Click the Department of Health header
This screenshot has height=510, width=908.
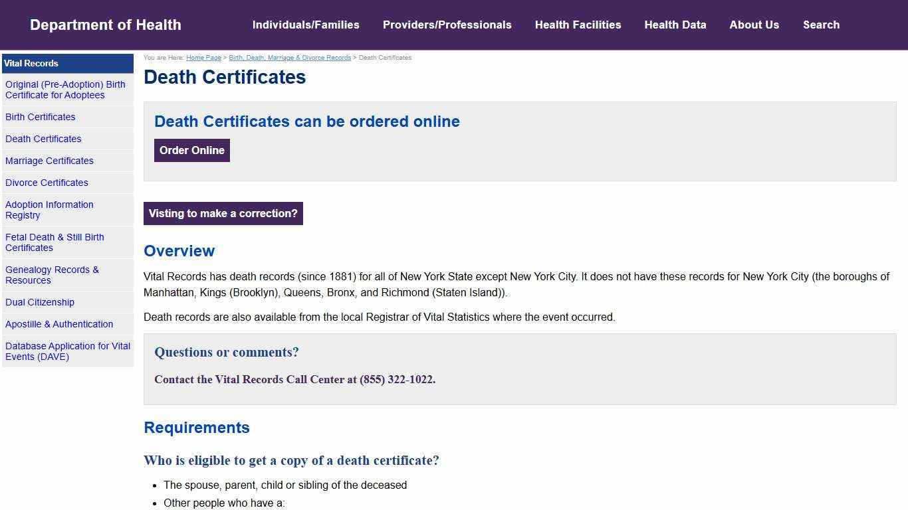[x=105, y=25]
